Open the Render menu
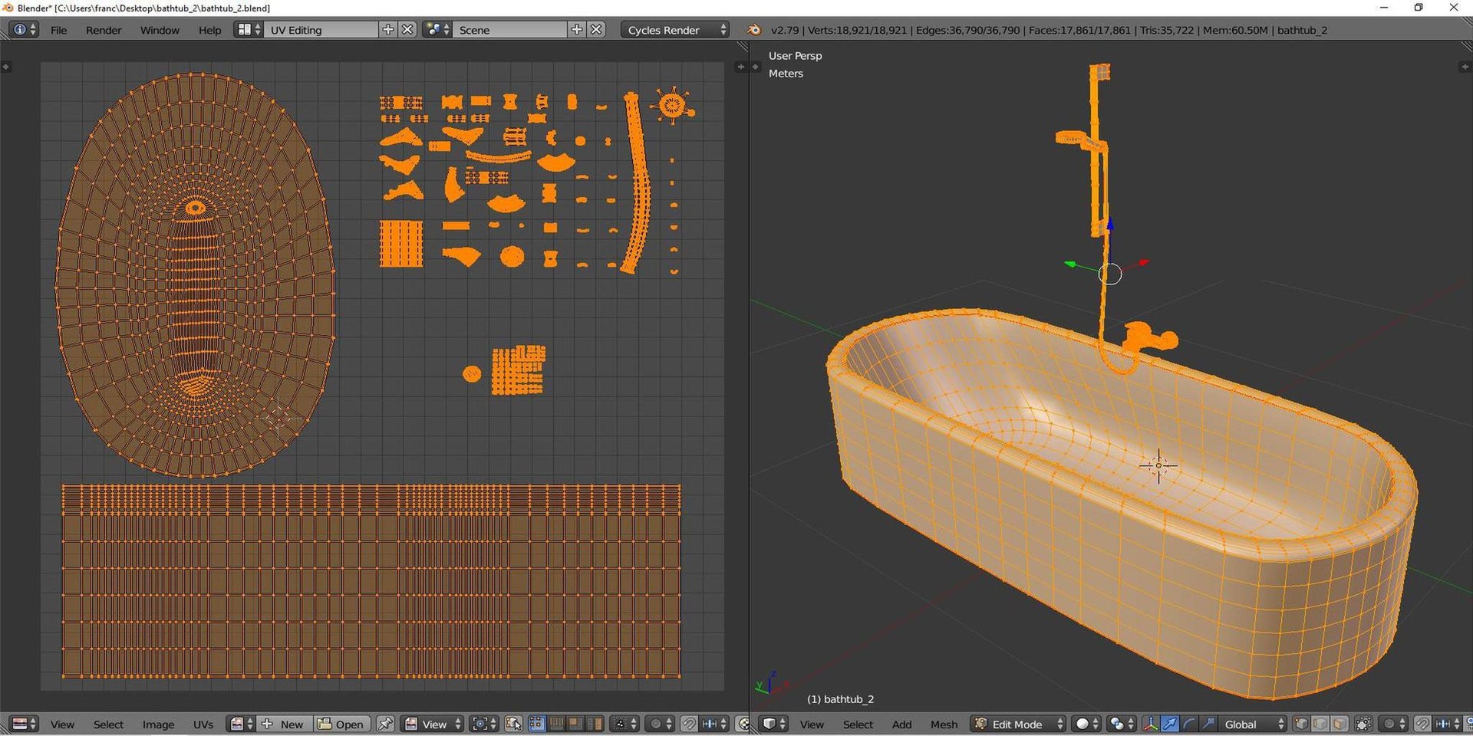This screenshot has width=1473, height=736. click(x=104, y=31)
